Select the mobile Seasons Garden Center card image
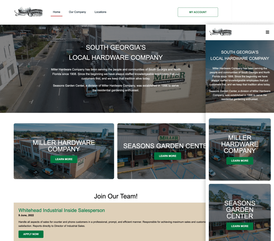 240,212
